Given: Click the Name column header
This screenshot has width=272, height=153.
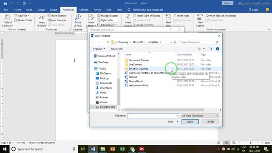Looking at the screenshot, I should pos(128,55).
